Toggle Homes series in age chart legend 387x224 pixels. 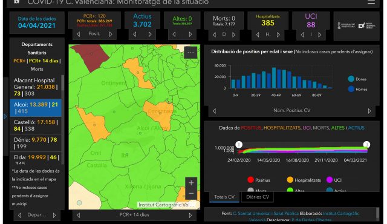click(x=357, y=89)
